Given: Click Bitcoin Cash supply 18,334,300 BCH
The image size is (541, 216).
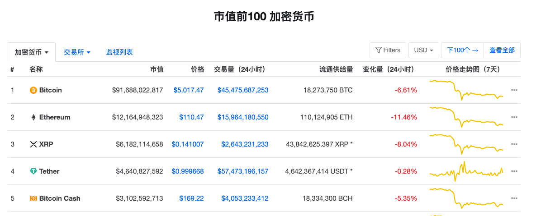Looking at the screenshot, I should [328, 198].
